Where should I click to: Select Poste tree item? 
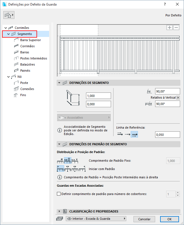click(24, 83)
